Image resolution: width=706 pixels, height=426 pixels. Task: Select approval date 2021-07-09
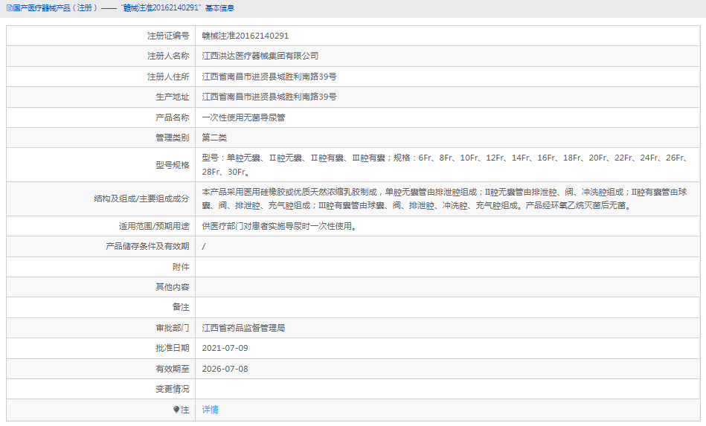click(225, 348)
